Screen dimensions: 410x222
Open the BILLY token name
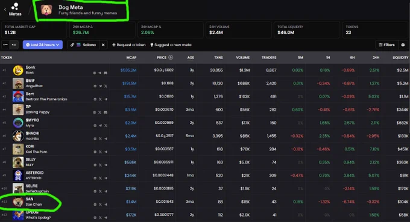tap(31, 159)
